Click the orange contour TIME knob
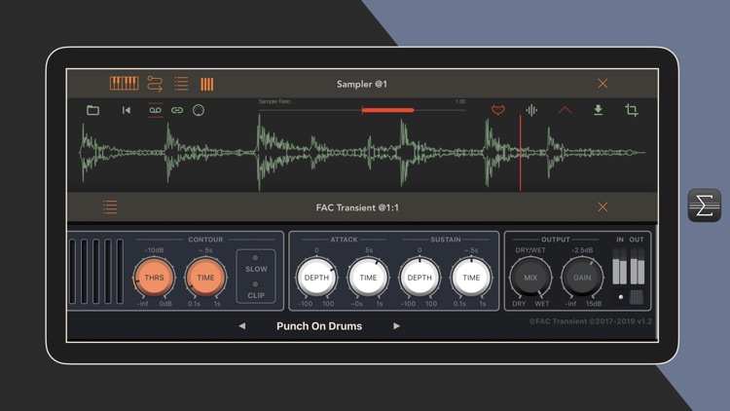The width and height of the screenshot is (730, 411). point(205,278)
